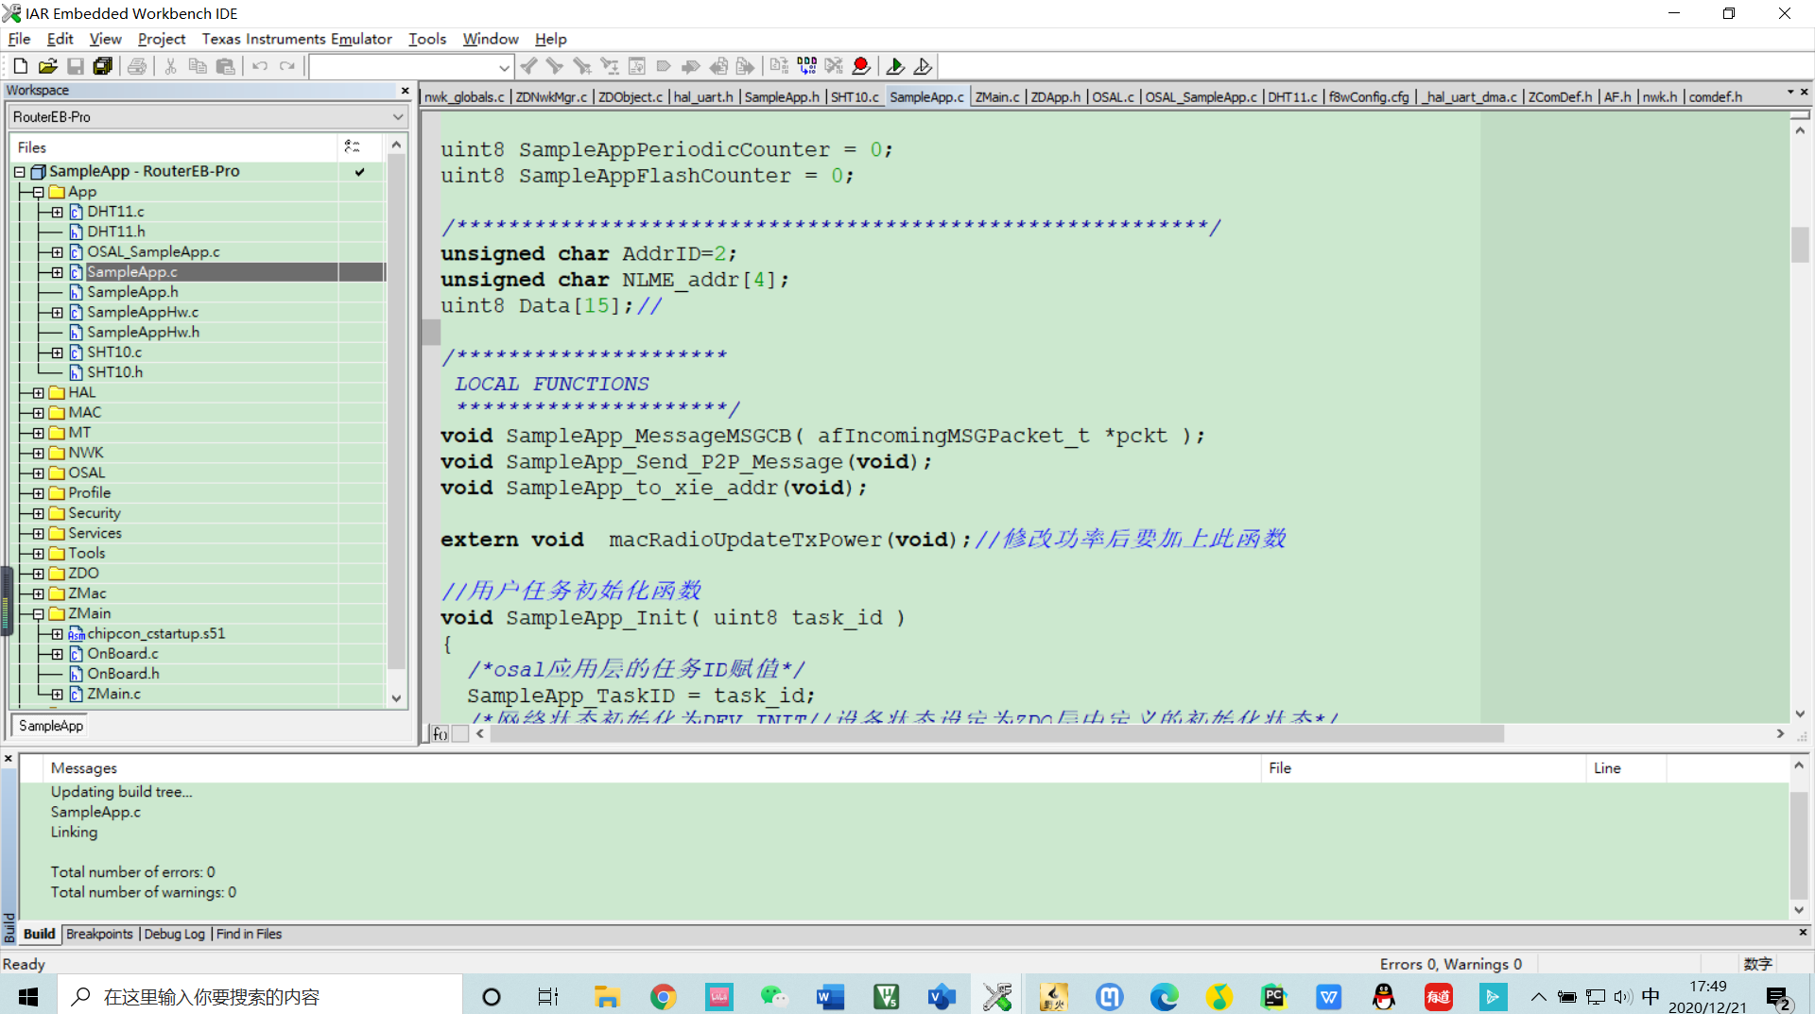Click the Save All toolbar icon
The image size is (1815, 1014).
pyautogui.click(x=103, y=66)
